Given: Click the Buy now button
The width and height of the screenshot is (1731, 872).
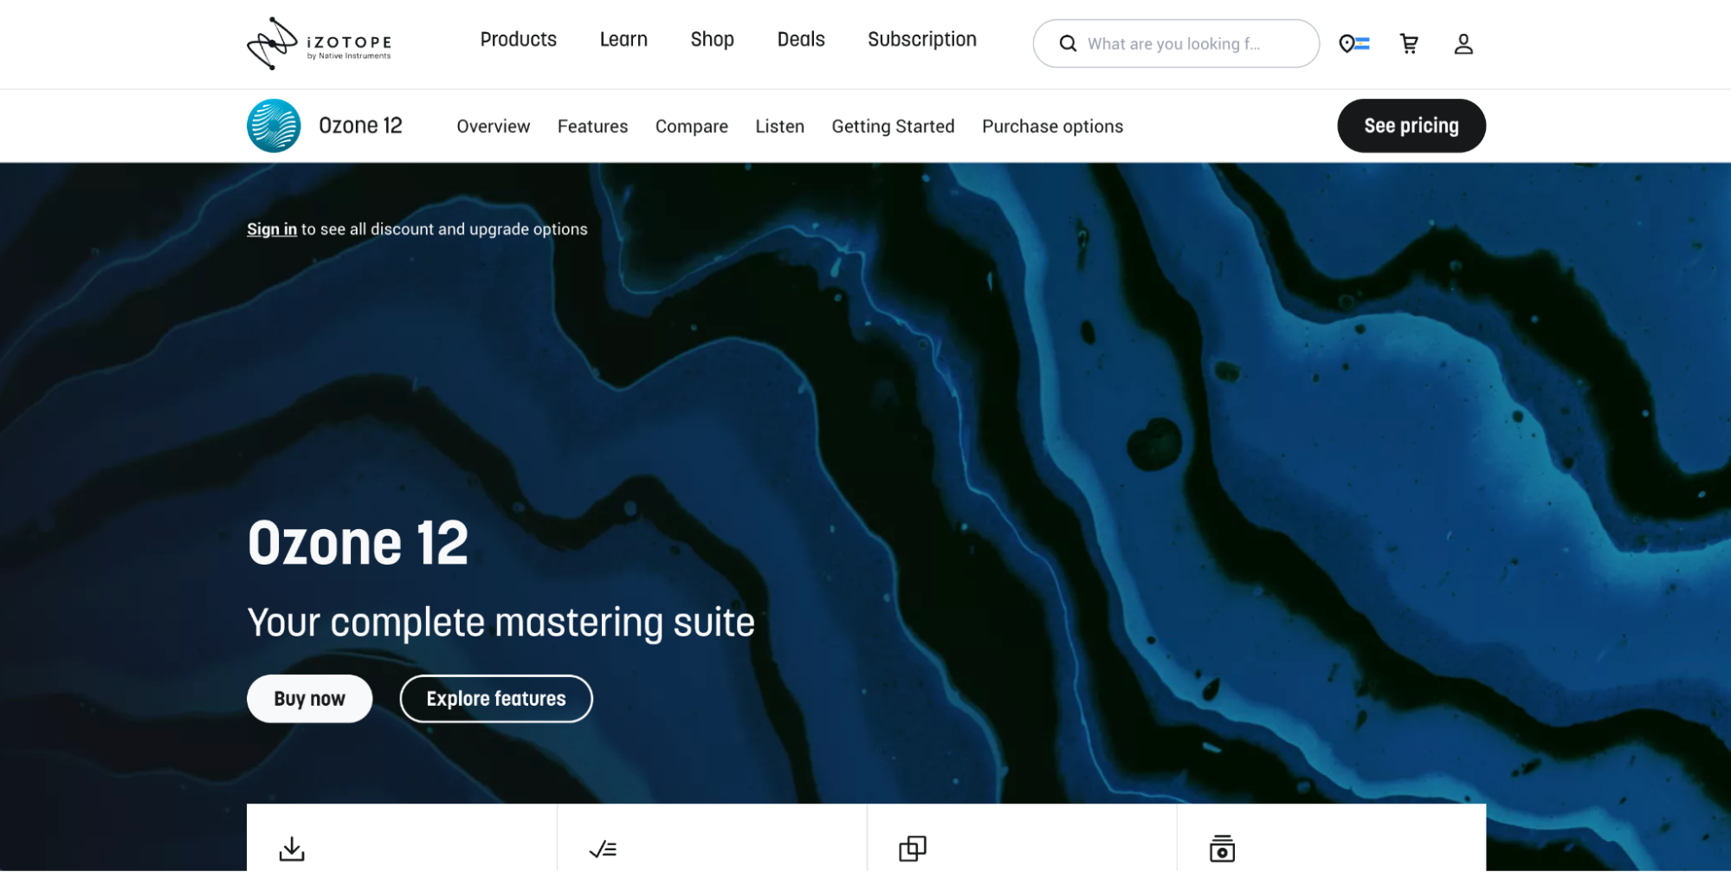Looking at the screenshot, I should 309,698.
